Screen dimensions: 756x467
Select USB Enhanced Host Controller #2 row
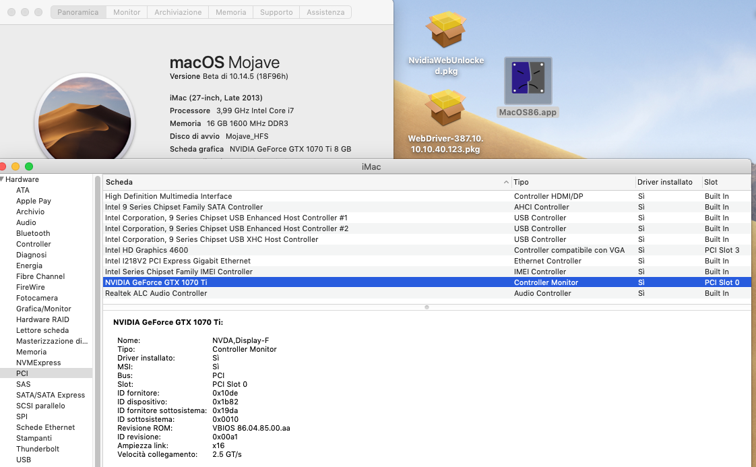(x=427, y=228)
